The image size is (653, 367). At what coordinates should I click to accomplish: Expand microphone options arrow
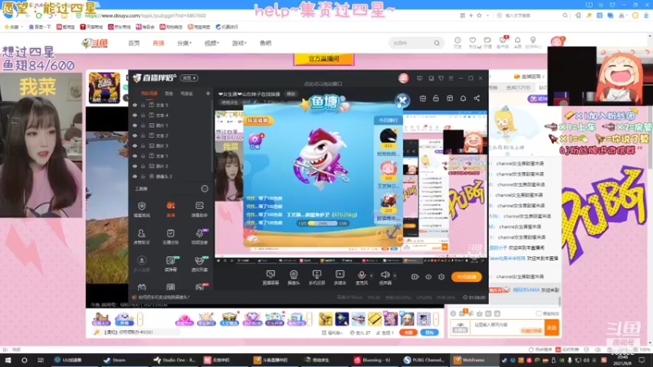(x=371, y=276)
